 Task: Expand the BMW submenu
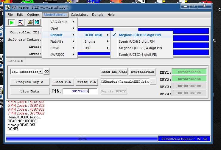[x=60, y=48]
